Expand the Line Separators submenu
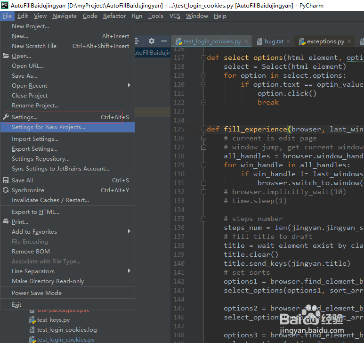 pyautogui.click(x=129, y=271)
